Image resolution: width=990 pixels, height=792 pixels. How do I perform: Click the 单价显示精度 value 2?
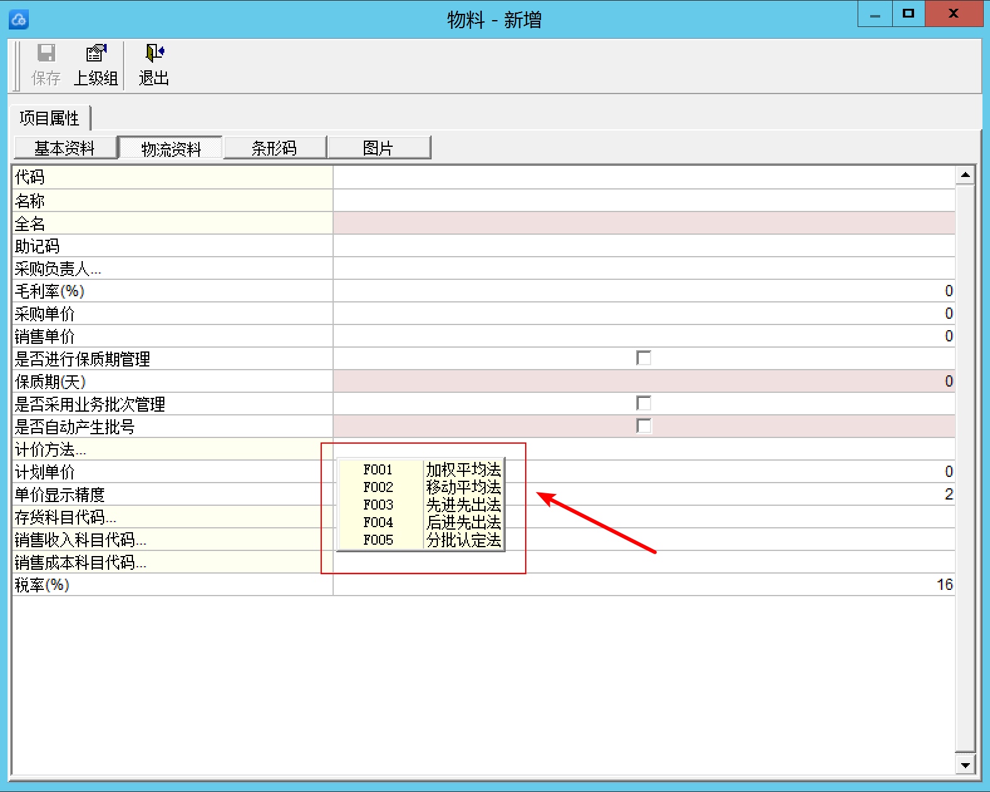click(x=949, y=494)
